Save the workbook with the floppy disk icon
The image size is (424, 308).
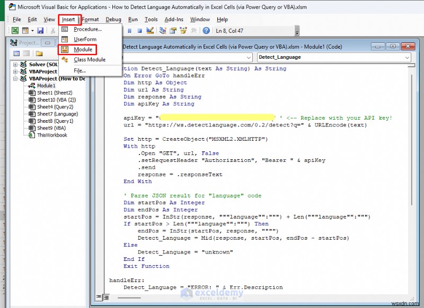click(40, 31)
